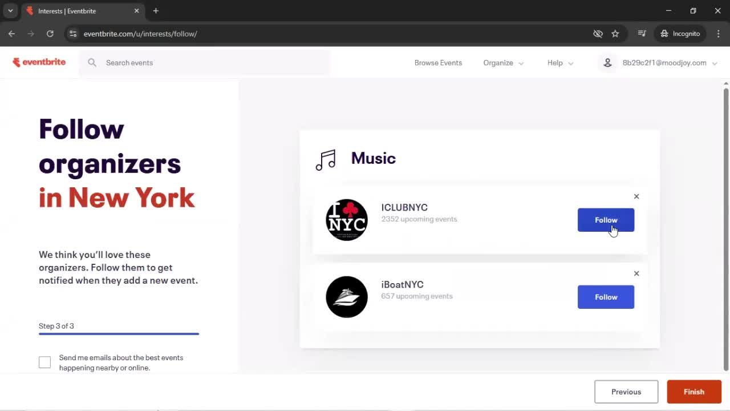Open Browse Events link
This screenshot has width=730, height=411.
point(438,63)
